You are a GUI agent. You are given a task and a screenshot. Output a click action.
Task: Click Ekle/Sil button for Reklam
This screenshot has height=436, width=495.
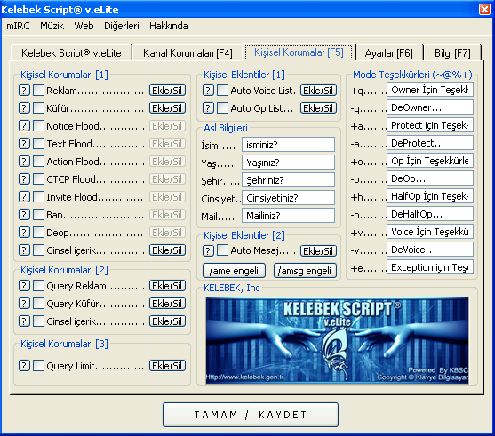(x=167, y=91)
